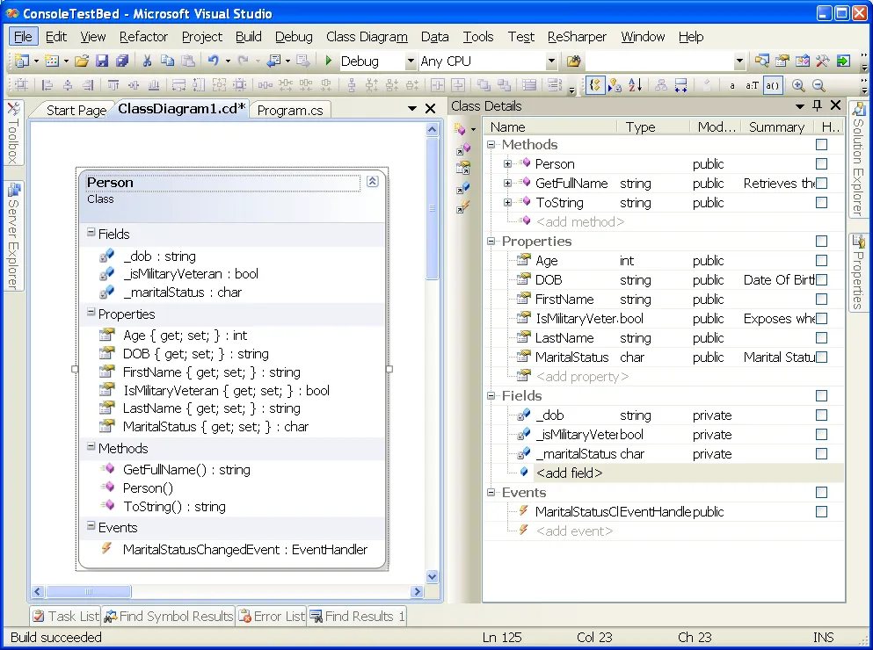Toggle Hide checkbox for MaritalStatus property
873x650 pixels.
coord(821,357)
